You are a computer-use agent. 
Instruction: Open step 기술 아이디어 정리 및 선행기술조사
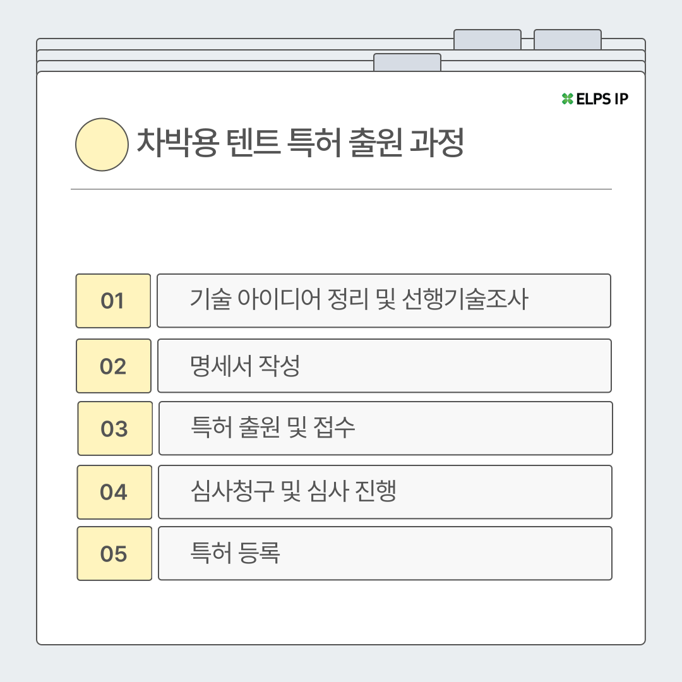[x=384, y=301]
